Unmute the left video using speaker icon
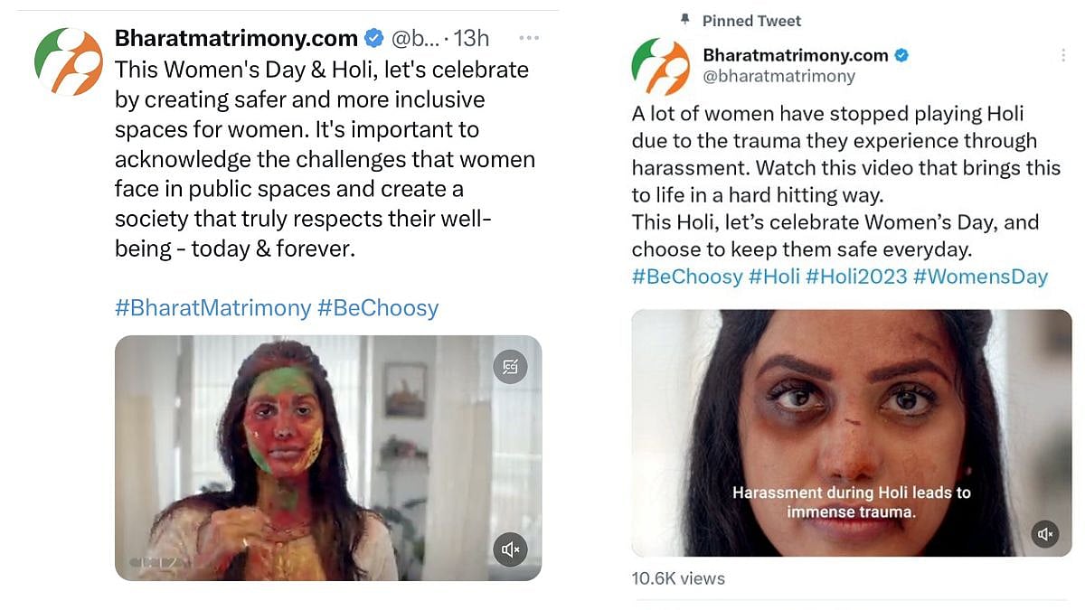This screenshot has width=1085, height=610. pyautogui.click(x=511, y=549)
